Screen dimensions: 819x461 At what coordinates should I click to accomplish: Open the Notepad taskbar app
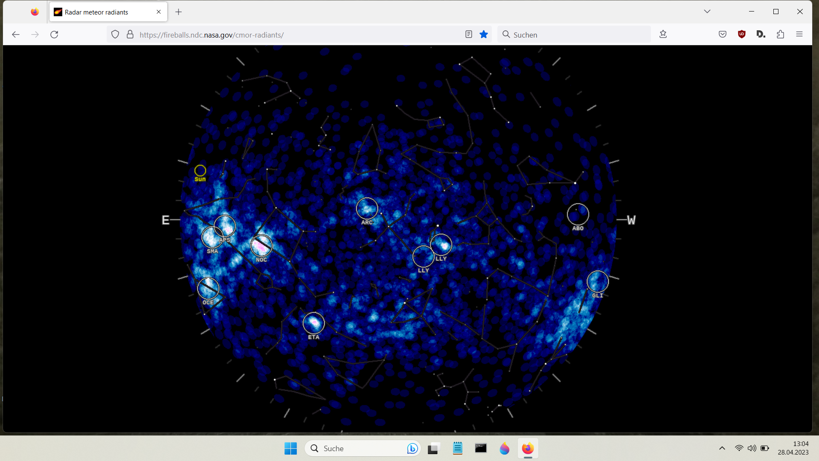[x=457, y=448]
